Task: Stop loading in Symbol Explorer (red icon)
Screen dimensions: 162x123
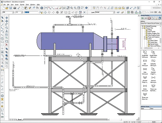Action: 149,18
